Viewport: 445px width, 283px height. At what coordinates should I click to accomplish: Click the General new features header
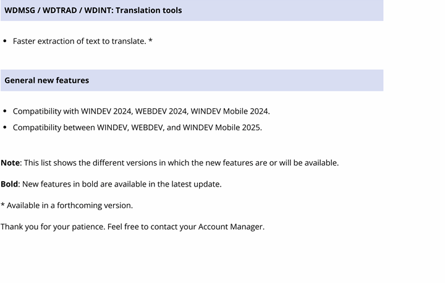(x=192, y=80)
